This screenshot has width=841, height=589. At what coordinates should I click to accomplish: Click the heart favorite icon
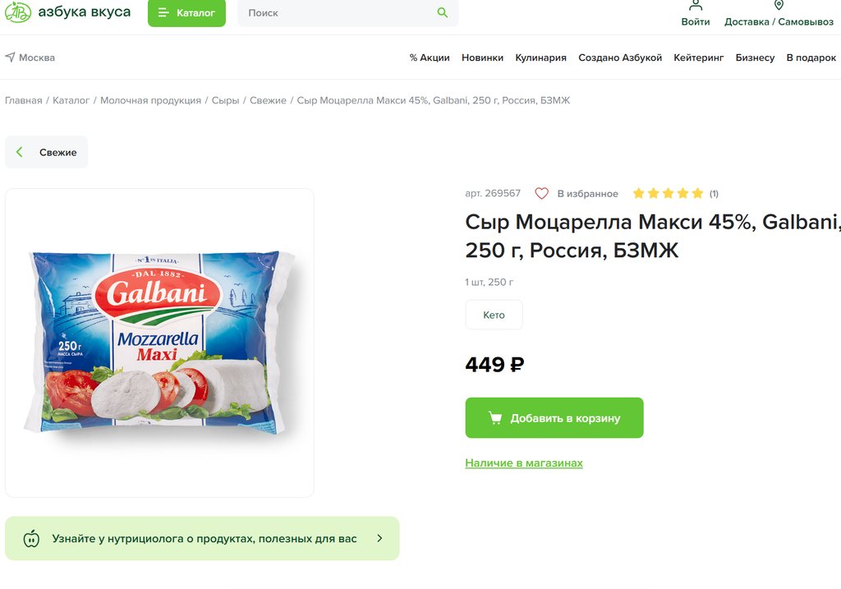(541, 194)
